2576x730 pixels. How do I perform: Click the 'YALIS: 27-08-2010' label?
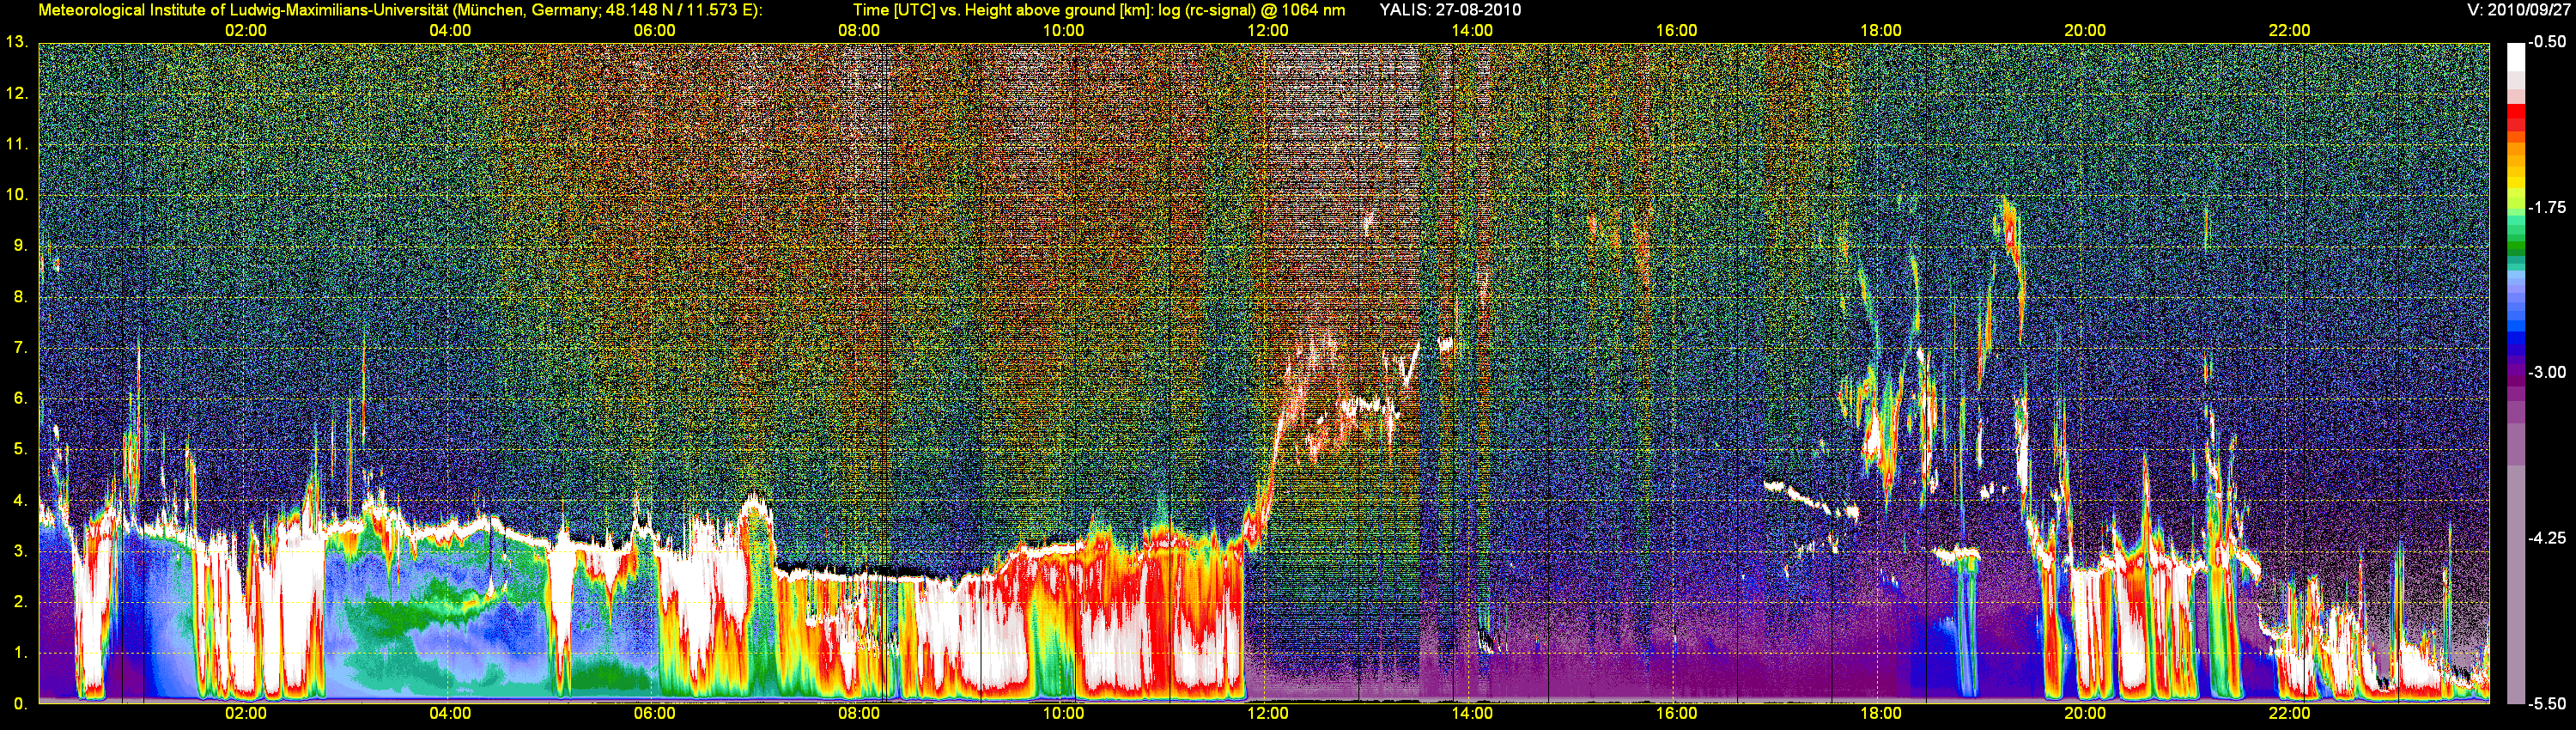coord(1450,10)
